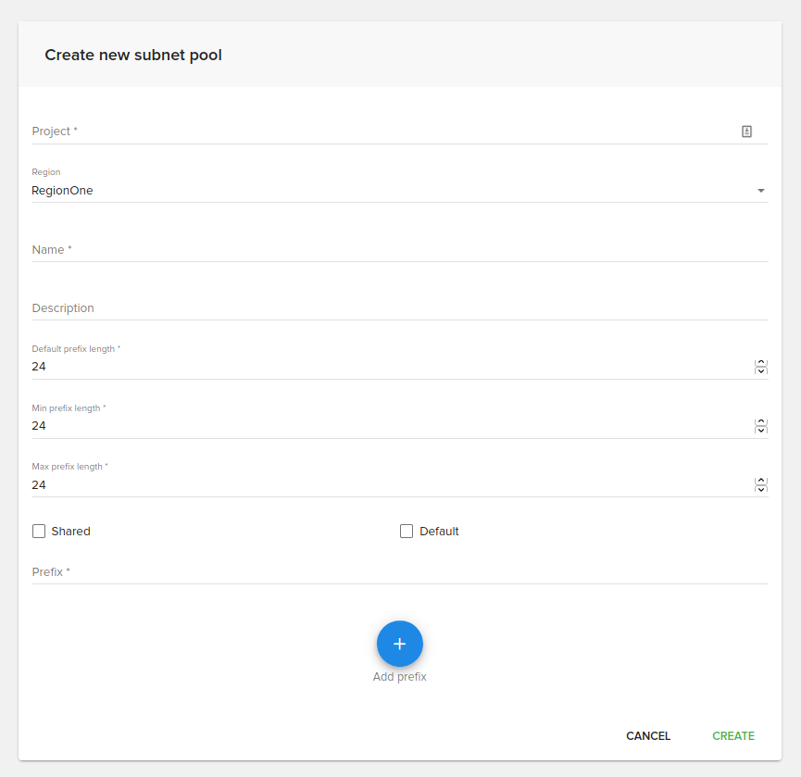Click the blue plus Add prefix button
The image size is (801, 777).
pyautogui.click(x=399, y=644)
